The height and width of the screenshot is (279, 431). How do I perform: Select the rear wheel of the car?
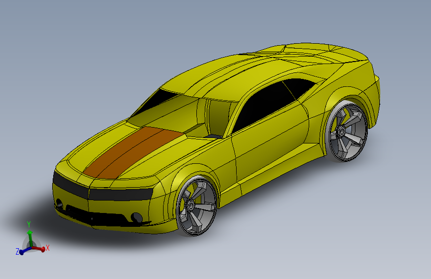[x=347, y=132]
